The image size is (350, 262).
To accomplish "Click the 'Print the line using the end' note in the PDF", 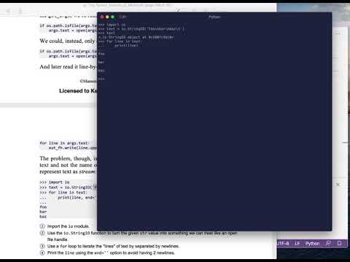I will [x=111, y=253].
